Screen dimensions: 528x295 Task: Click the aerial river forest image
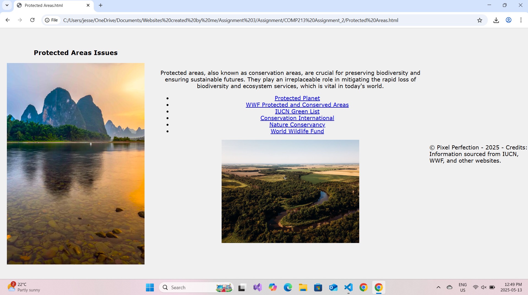(290, 191)
